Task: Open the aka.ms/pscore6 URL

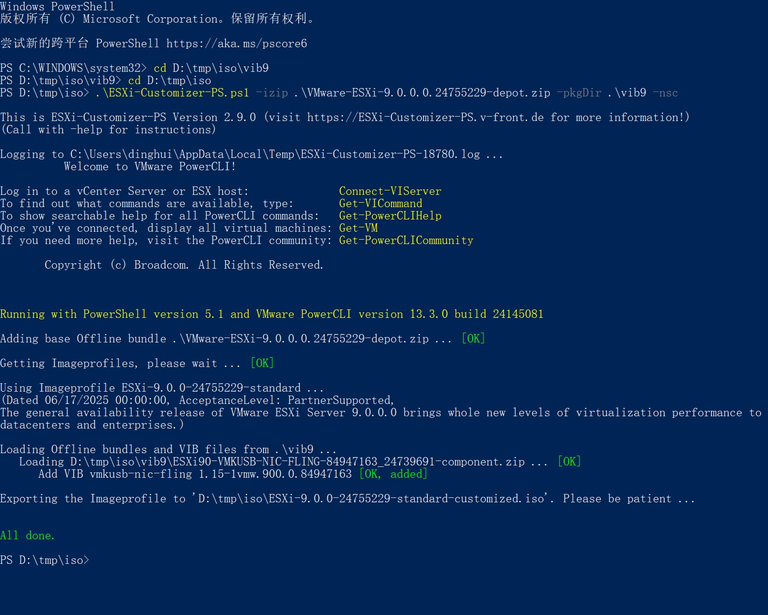Action: [x=236, y=44]
